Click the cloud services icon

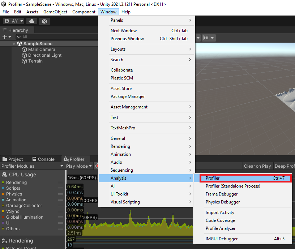click(32, 21)
